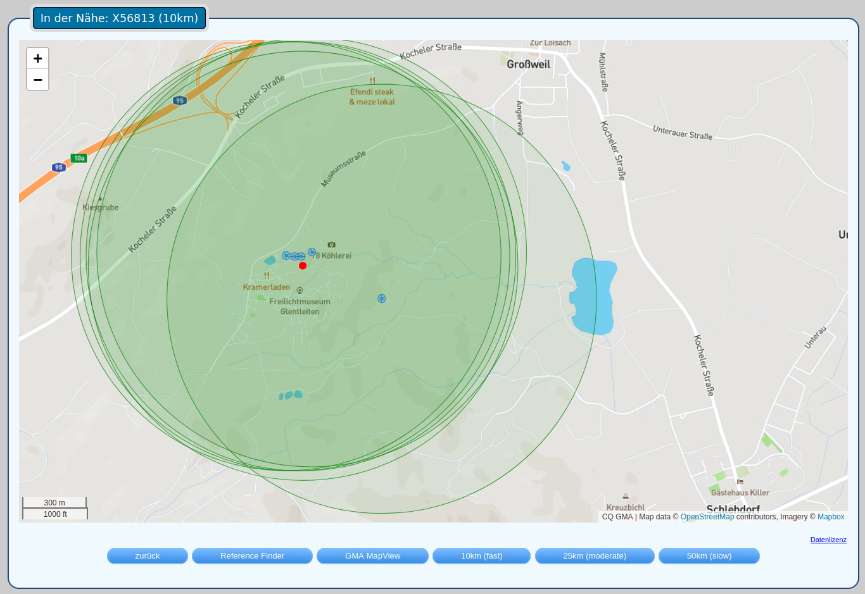Zoom in the map with plus button

click(x=38, y=58)
